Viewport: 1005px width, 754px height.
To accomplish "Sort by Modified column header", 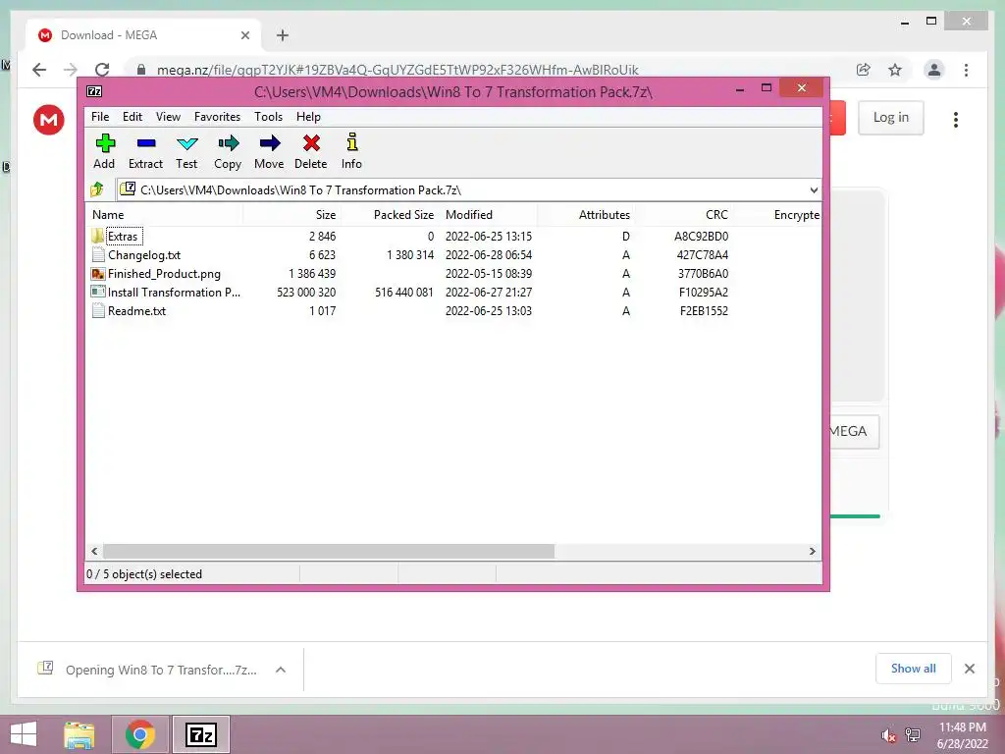I will click(489, 215).
